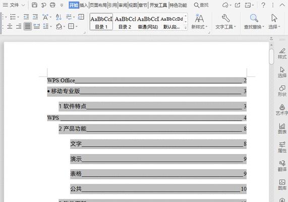Click the 图表 icon in right sidebar

282,128
